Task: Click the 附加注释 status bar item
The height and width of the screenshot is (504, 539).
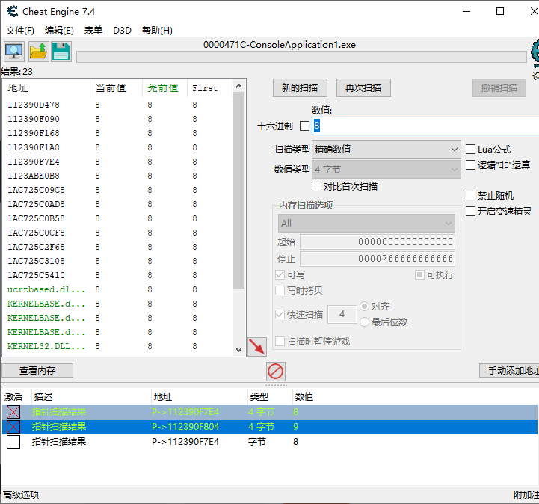Action: pos(526,495)
